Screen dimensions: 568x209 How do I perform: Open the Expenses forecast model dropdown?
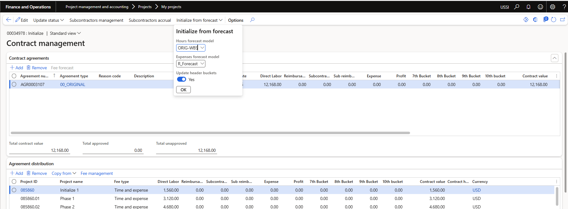tap(202, 64)
